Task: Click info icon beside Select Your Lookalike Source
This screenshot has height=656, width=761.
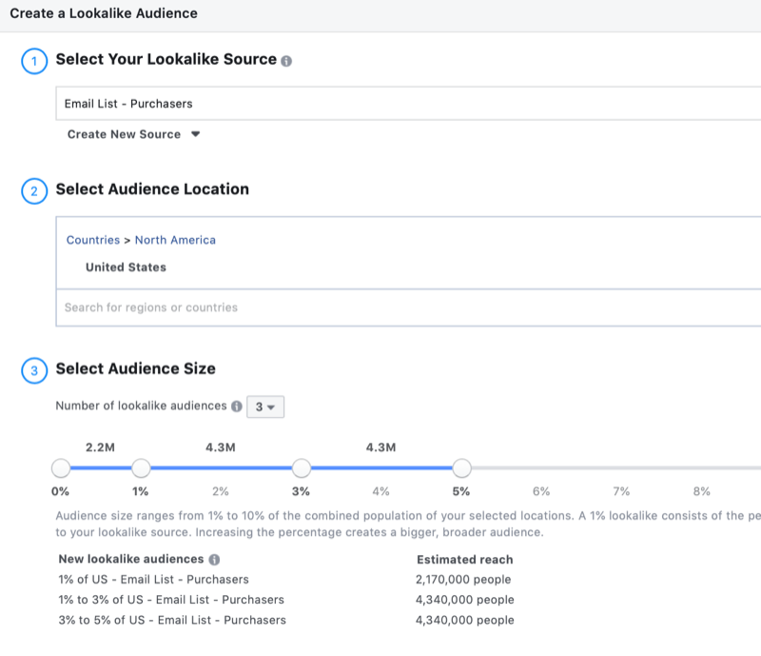Action: [286, 60]
